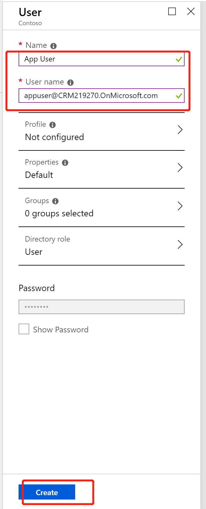Click Not configured under Profile
Viewport: 206px width, 509px height.
[54, 137]
